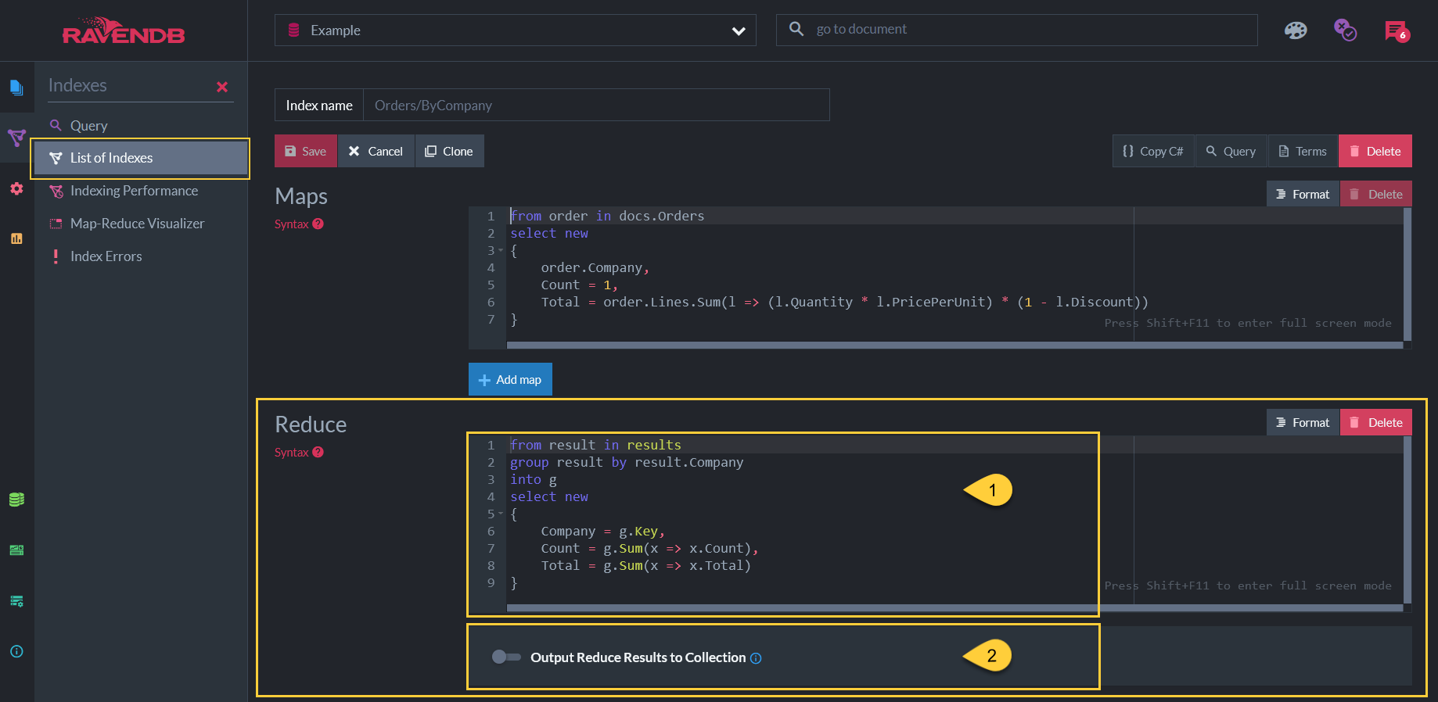The width and height of the screenshot is (1438, 702).
Task: Open the Reduce Syntax link
Action: tap(292, 452)
